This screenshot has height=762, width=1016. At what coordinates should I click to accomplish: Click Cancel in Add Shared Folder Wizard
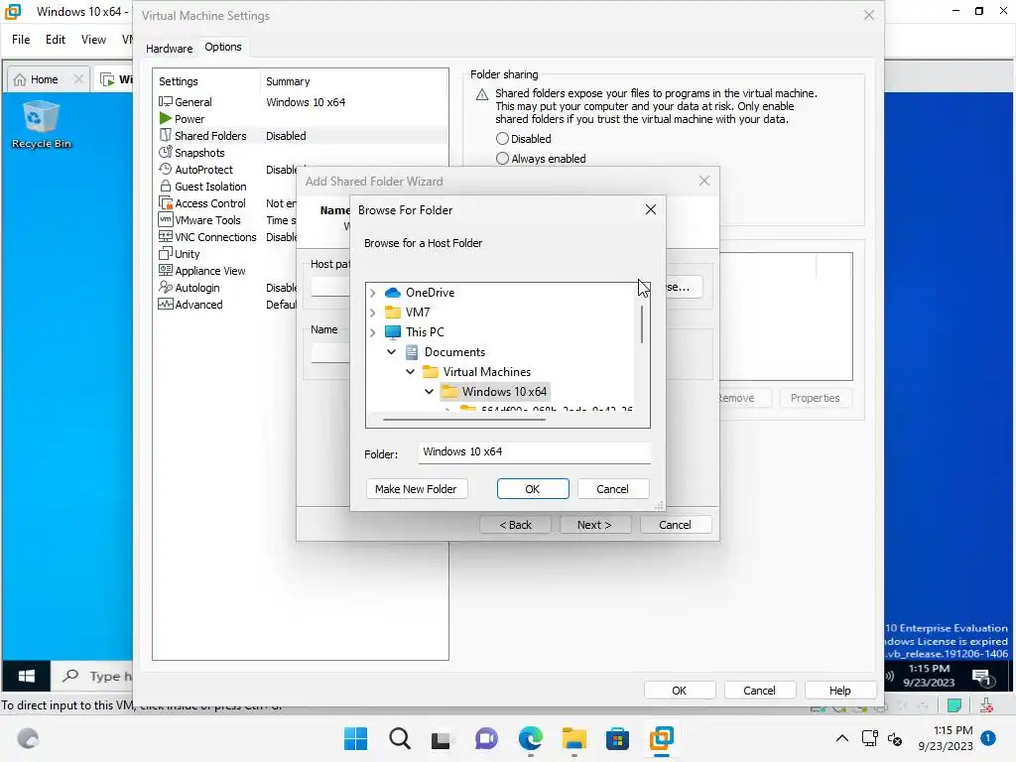(x=675, y=525)
